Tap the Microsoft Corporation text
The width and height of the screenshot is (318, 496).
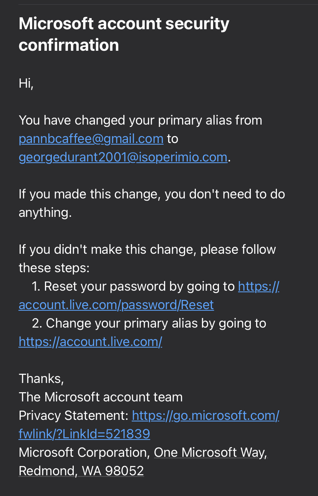tap(84, 453)
